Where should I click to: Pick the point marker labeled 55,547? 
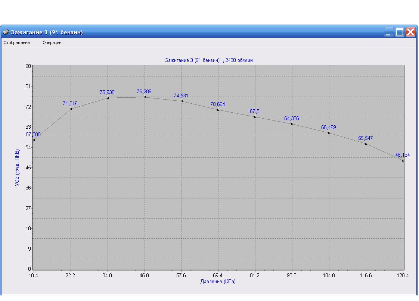pyautogui.click(x=366, y=144)
